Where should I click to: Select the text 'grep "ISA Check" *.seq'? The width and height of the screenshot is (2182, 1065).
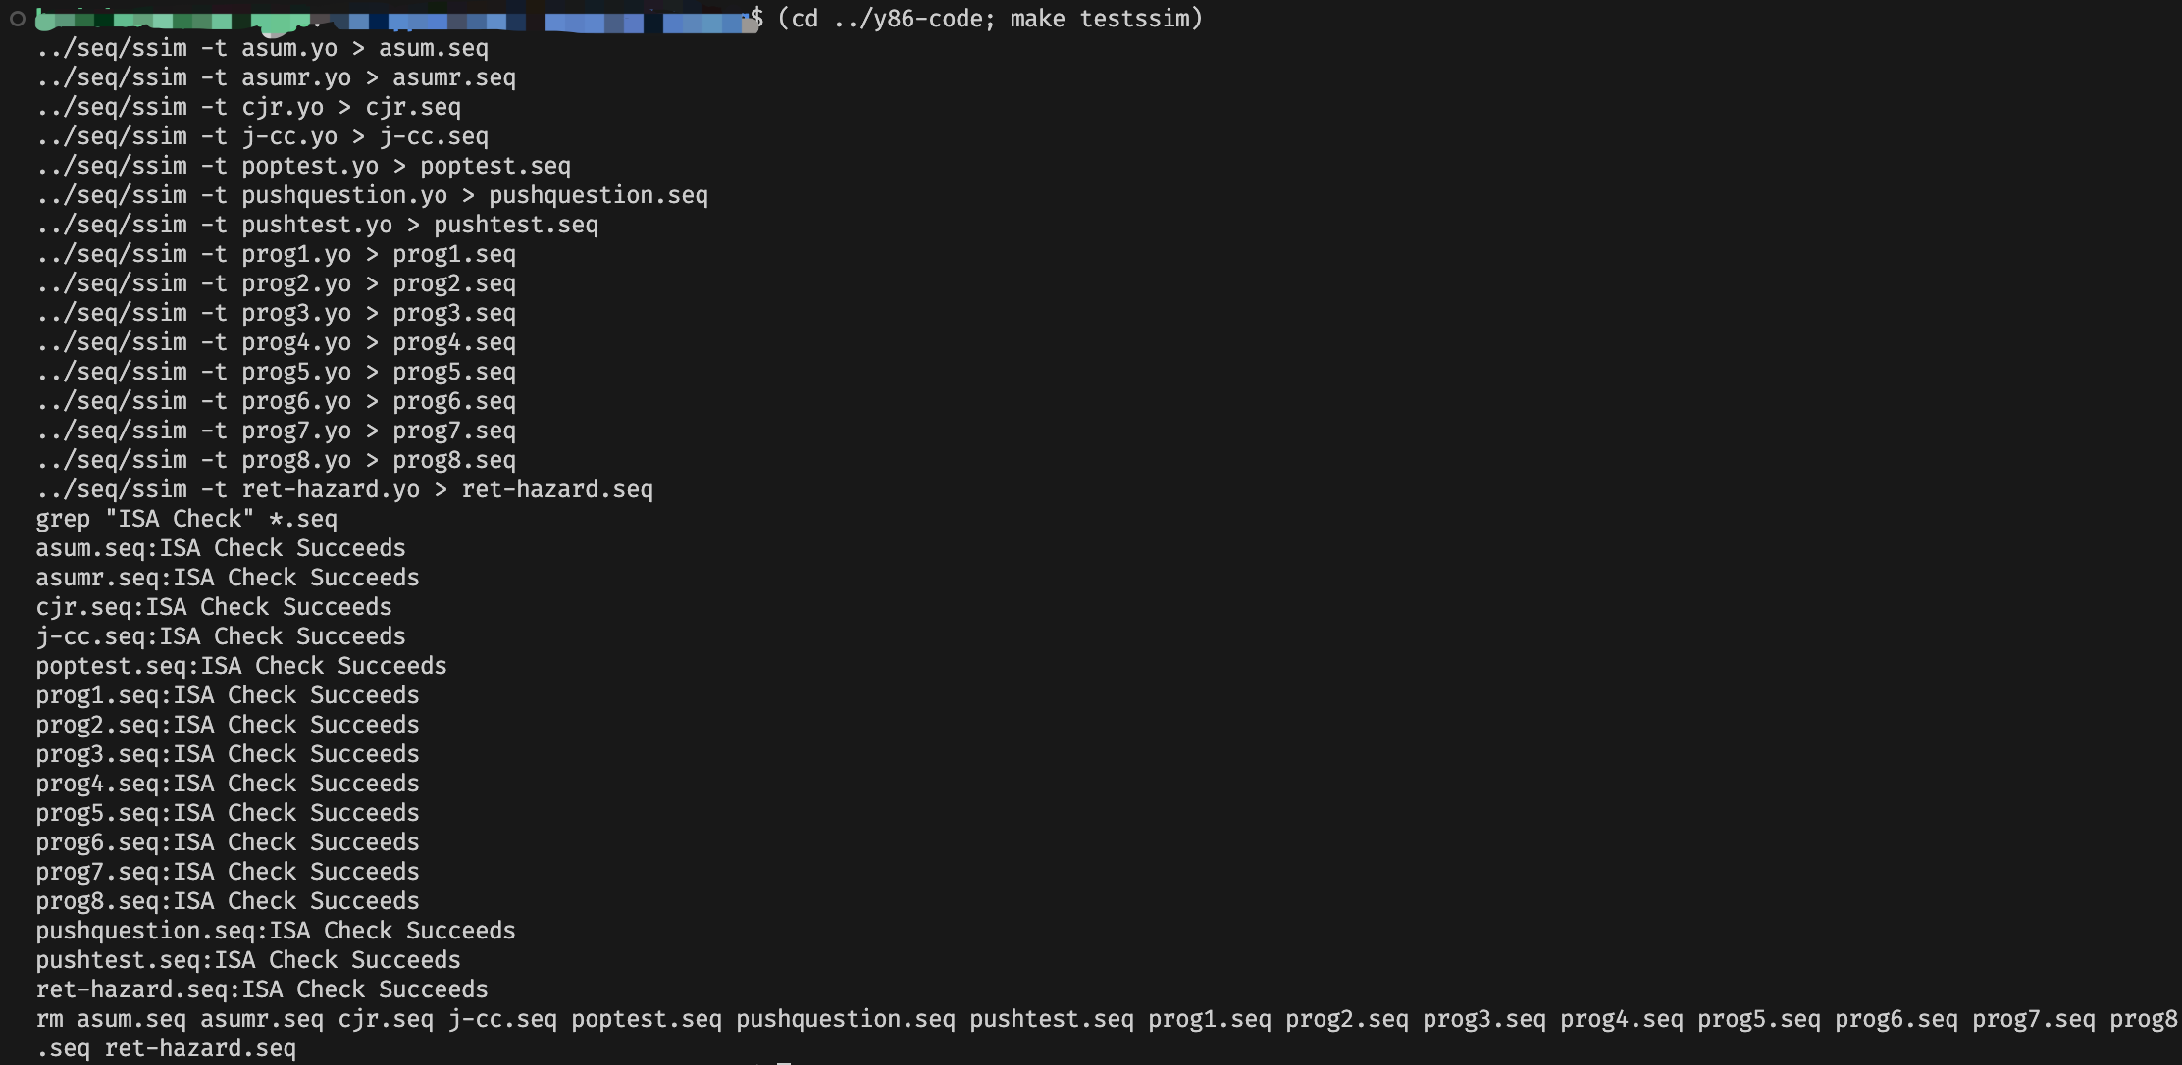coord(186,518)
